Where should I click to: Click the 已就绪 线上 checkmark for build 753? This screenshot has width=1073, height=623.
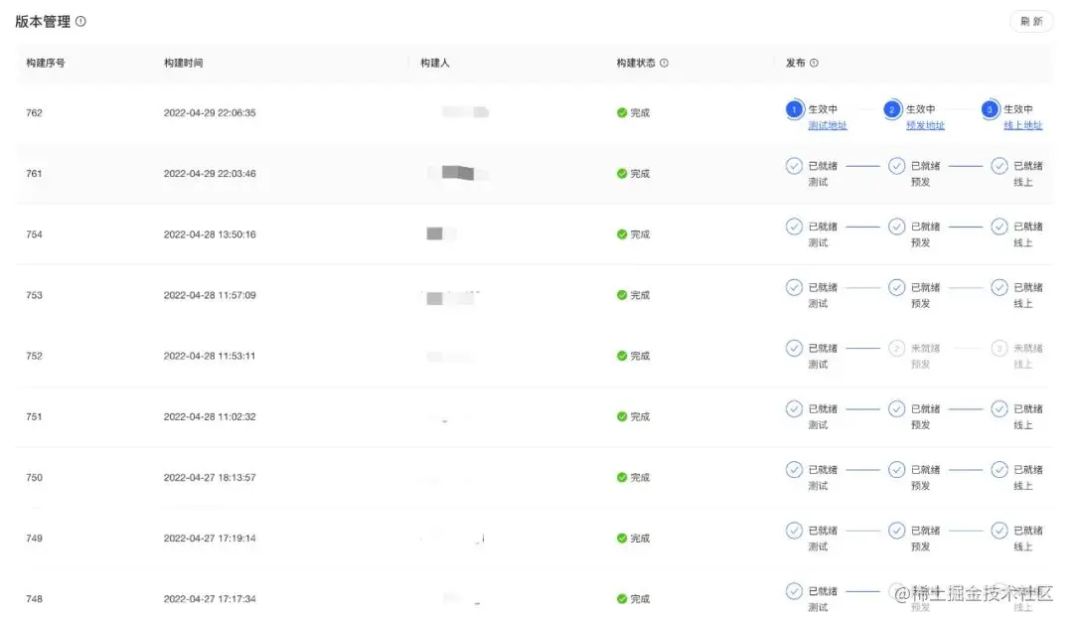click(x=1001, y=287)
